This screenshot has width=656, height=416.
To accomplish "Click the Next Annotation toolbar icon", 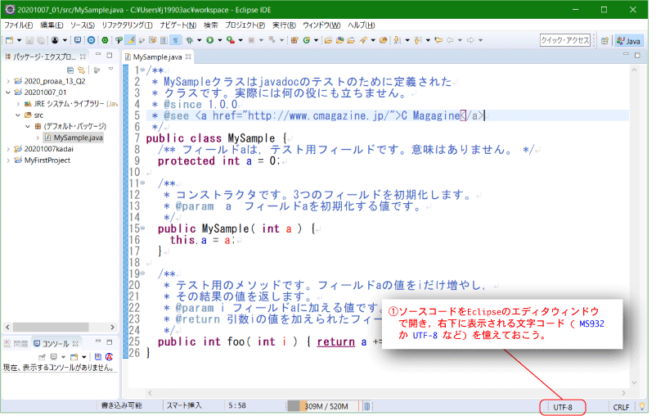I will pyautogui.click(x=397, y=40).
